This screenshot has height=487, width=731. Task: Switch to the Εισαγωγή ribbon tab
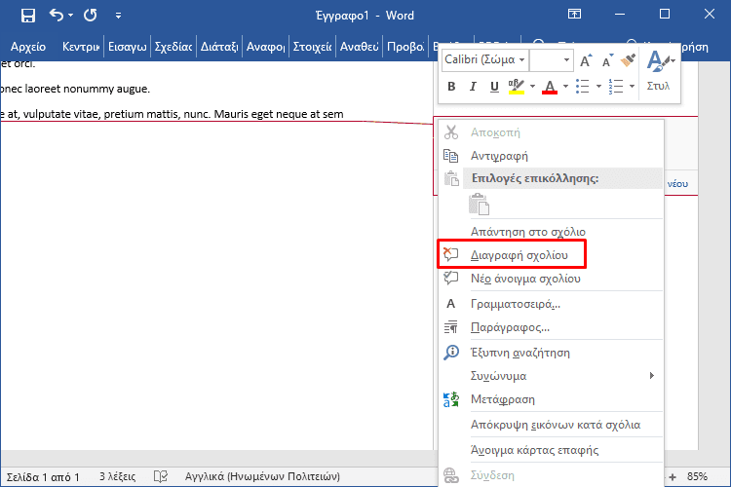click(x=127, y=47)
